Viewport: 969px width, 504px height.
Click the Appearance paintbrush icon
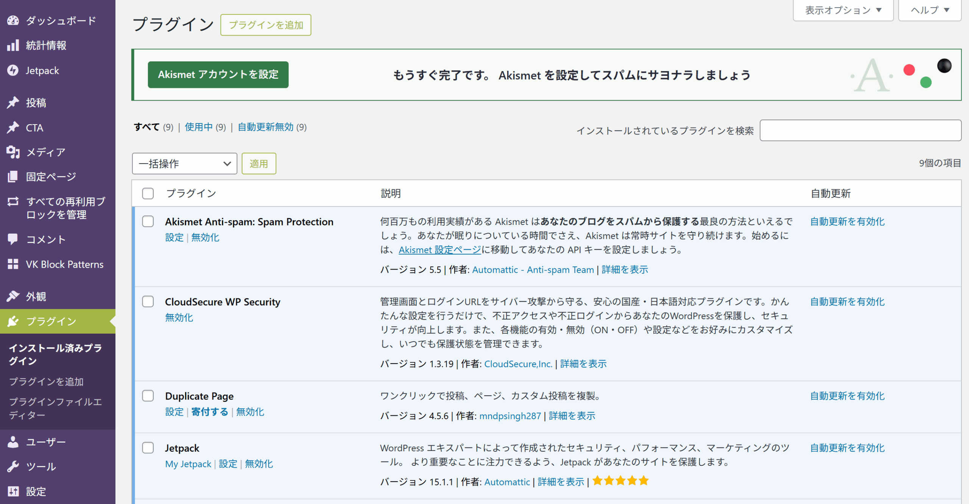(x=13, y=296)
